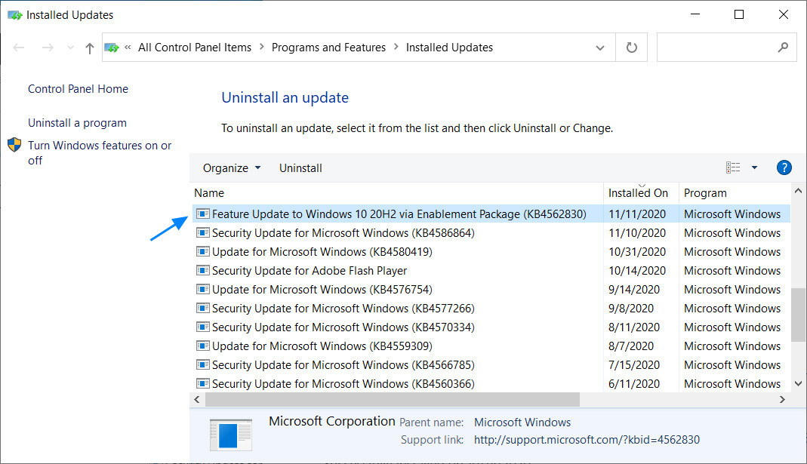Click icon of KB4580419 update
This screenshot has width=807, height=464.
tap(203, 252)
